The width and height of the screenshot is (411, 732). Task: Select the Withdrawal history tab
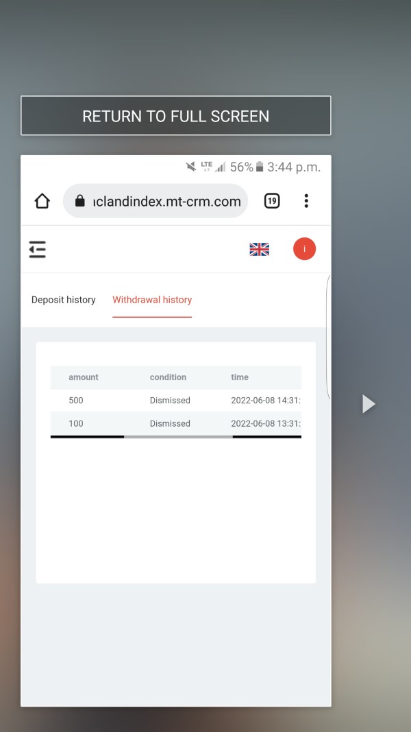point(152,300)
